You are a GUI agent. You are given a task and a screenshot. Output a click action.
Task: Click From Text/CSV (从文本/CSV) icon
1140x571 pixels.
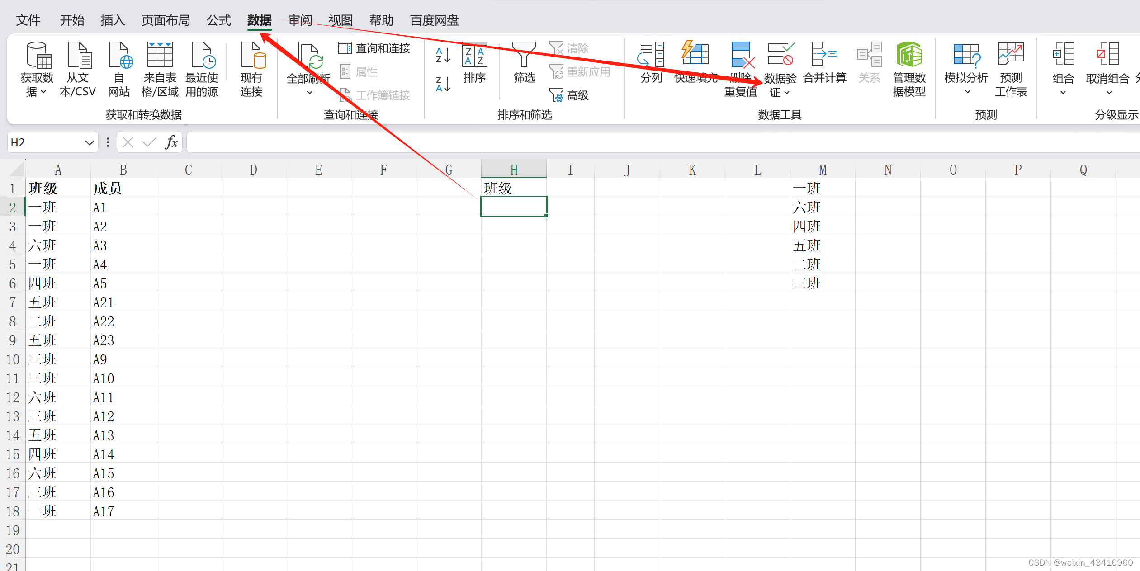78,55
